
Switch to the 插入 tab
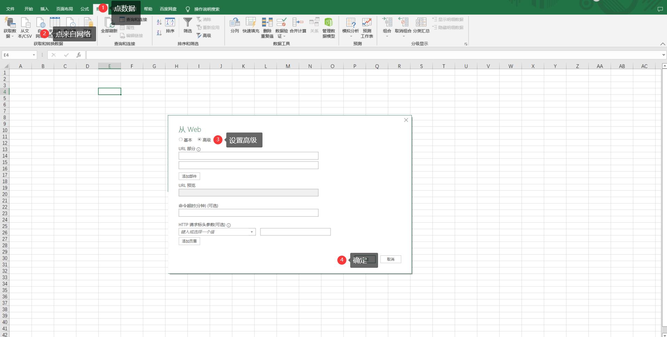tap(44, 9)
